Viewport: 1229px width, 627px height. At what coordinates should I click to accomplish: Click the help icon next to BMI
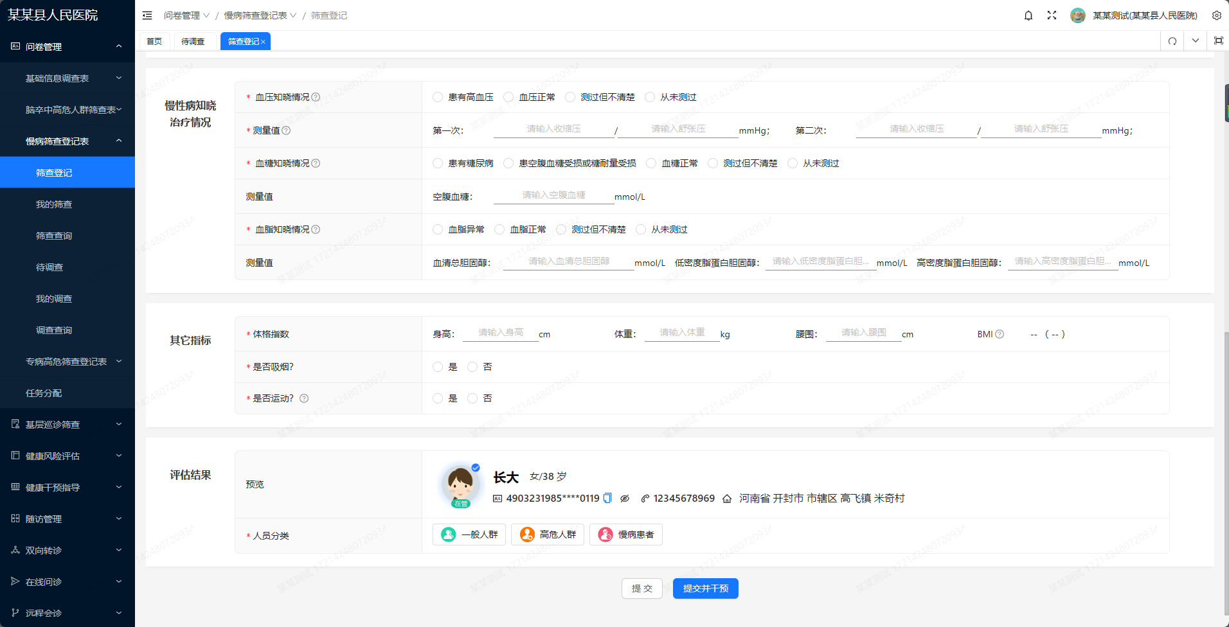tap(1000, 334)
